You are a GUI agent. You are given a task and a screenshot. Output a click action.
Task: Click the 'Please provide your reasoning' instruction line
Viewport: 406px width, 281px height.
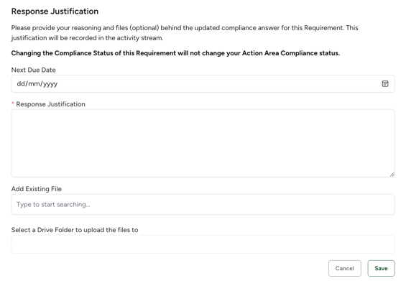[x=185, y=28]
